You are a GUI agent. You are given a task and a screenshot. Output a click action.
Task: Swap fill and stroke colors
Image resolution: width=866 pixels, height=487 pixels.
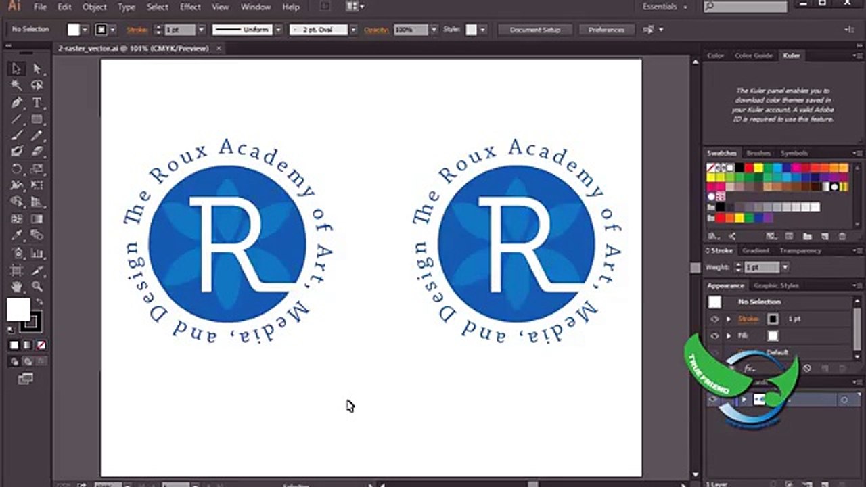coord(39,302)
